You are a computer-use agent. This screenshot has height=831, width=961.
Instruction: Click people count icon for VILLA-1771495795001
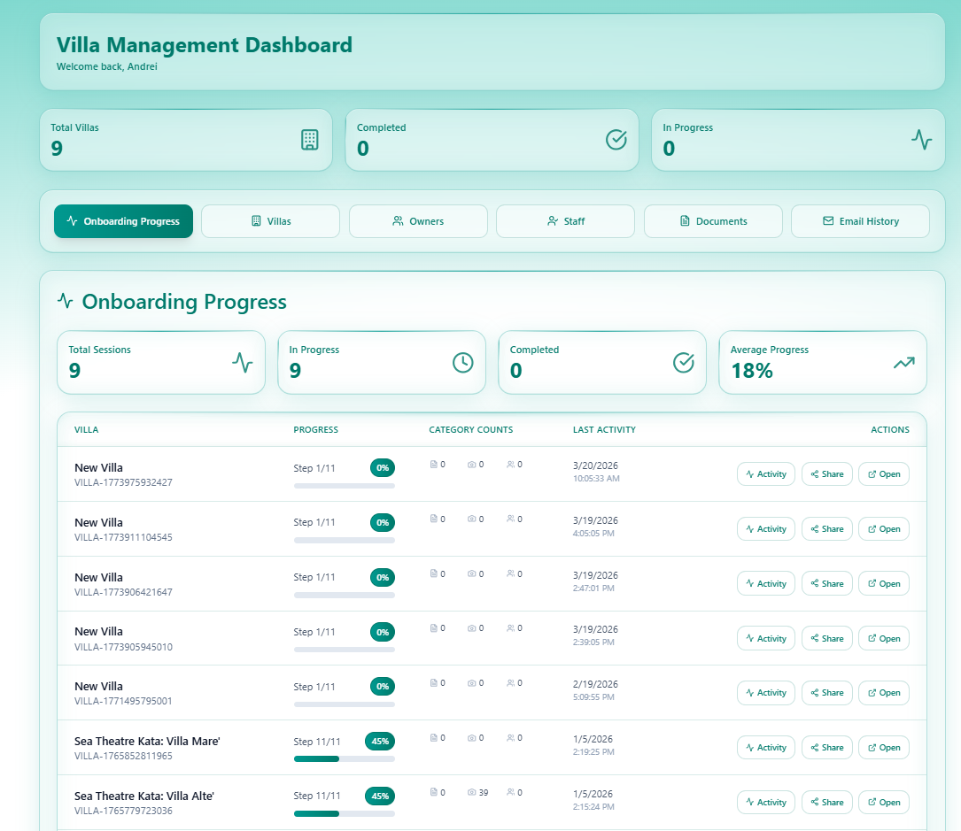click(510, 683)
